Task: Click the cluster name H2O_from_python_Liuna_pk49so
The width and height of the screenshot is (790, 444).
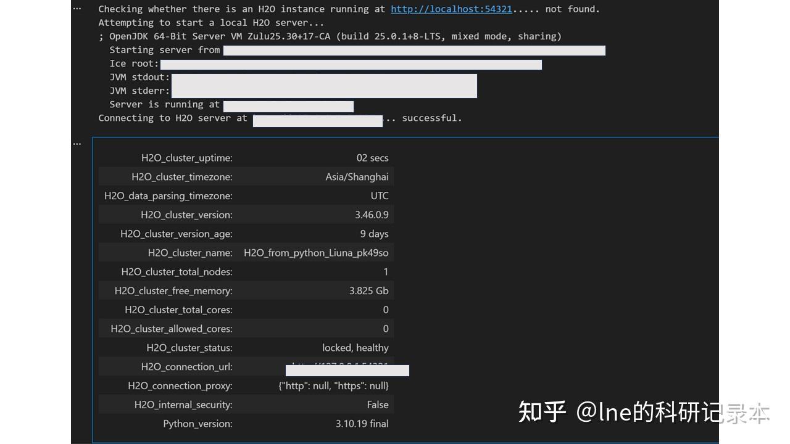Action: [x=316, y=253]
